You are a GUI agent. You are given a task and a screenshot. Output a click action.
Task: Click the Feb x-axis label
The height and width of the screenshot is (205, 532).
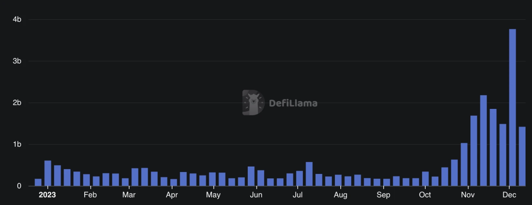coord(90,195)
